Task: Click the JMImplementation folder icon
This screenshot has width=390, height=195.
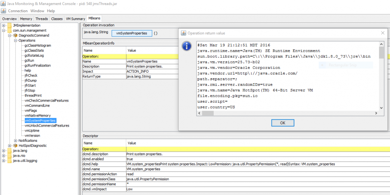Action: tap(10, 25)
